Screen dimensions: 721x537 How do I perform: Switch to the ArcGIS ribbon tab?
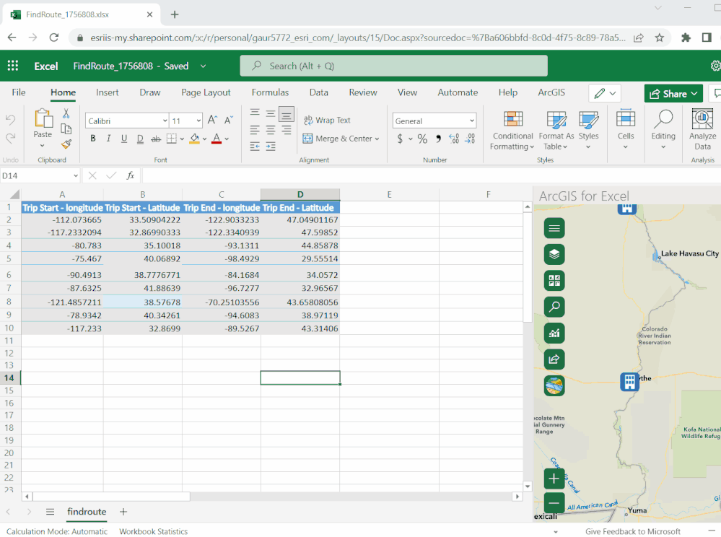[551, 92]
